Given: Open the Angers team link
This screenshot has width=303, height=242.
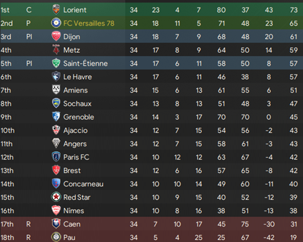Looking at the screenshot, I should coord(75,144).
